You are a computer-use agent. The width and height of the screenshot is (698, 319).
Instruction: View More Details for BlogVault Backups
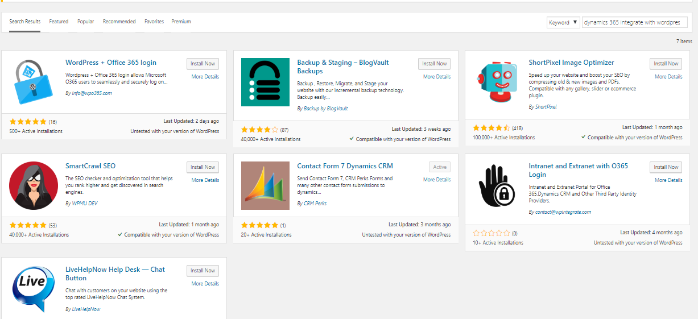coord(437,77)
